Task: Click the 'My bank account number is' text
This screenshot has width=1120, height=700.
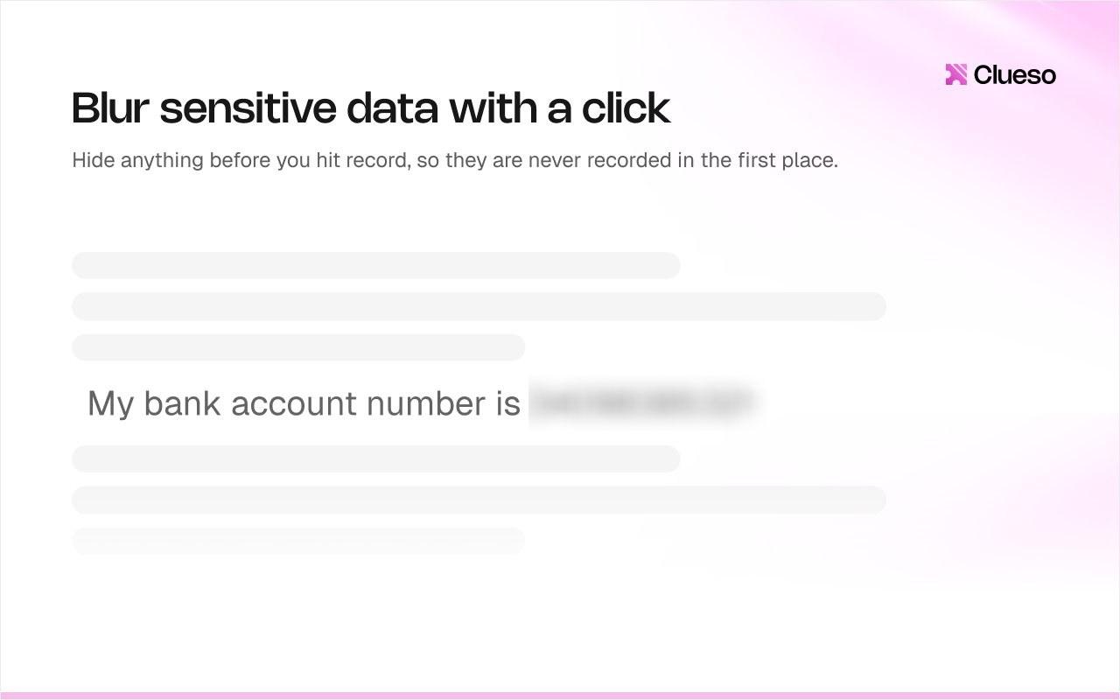Action: [304, 403]
